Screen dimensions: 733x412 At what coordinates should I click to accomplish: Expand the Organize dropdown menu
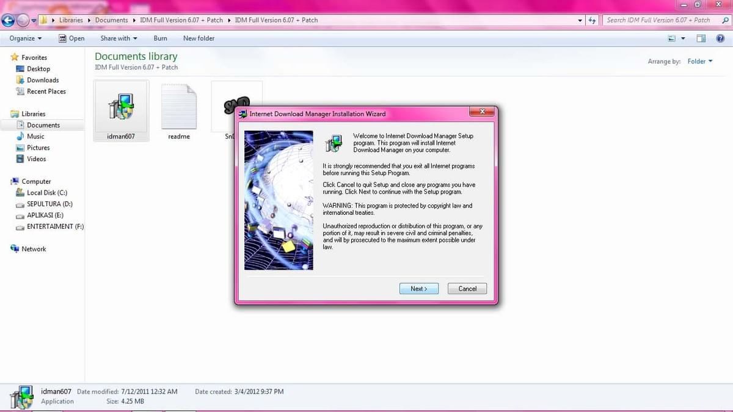click(26, 38)
